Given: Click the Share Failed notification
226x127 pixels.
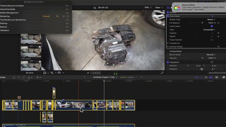Looking at the screenshot, I should click(x=199, y=7).
